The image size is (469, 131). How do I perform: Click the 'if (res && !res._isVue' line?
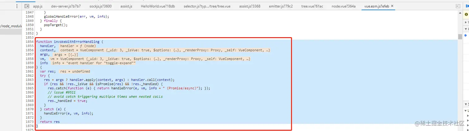pyautogui.click(x=103, y=84)
